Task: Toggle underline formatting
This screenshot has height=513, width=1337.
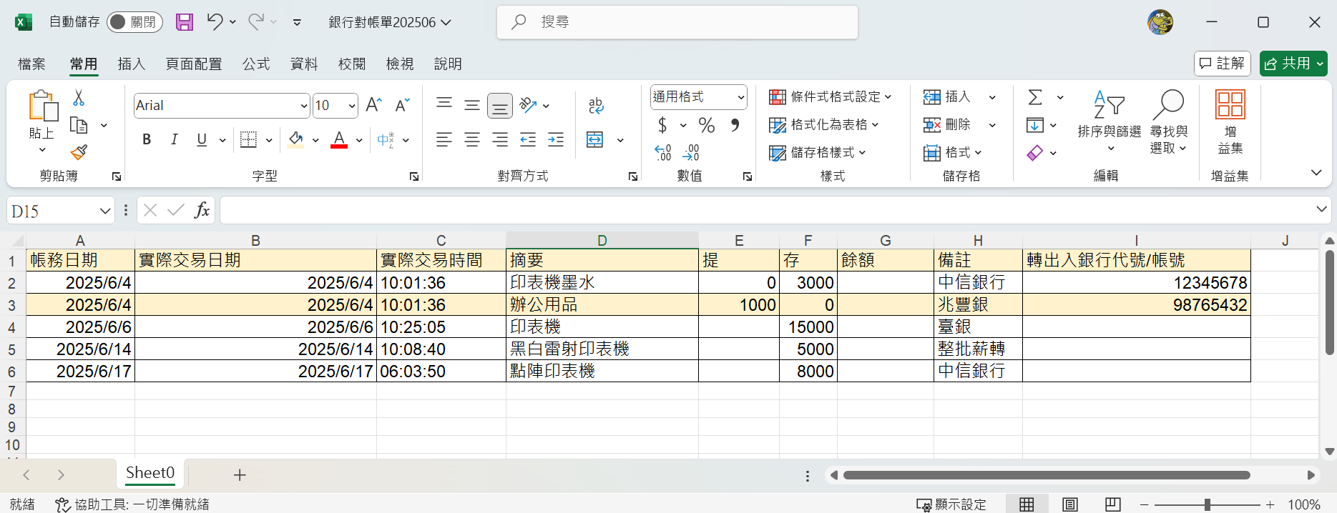Action: point(202,139)
